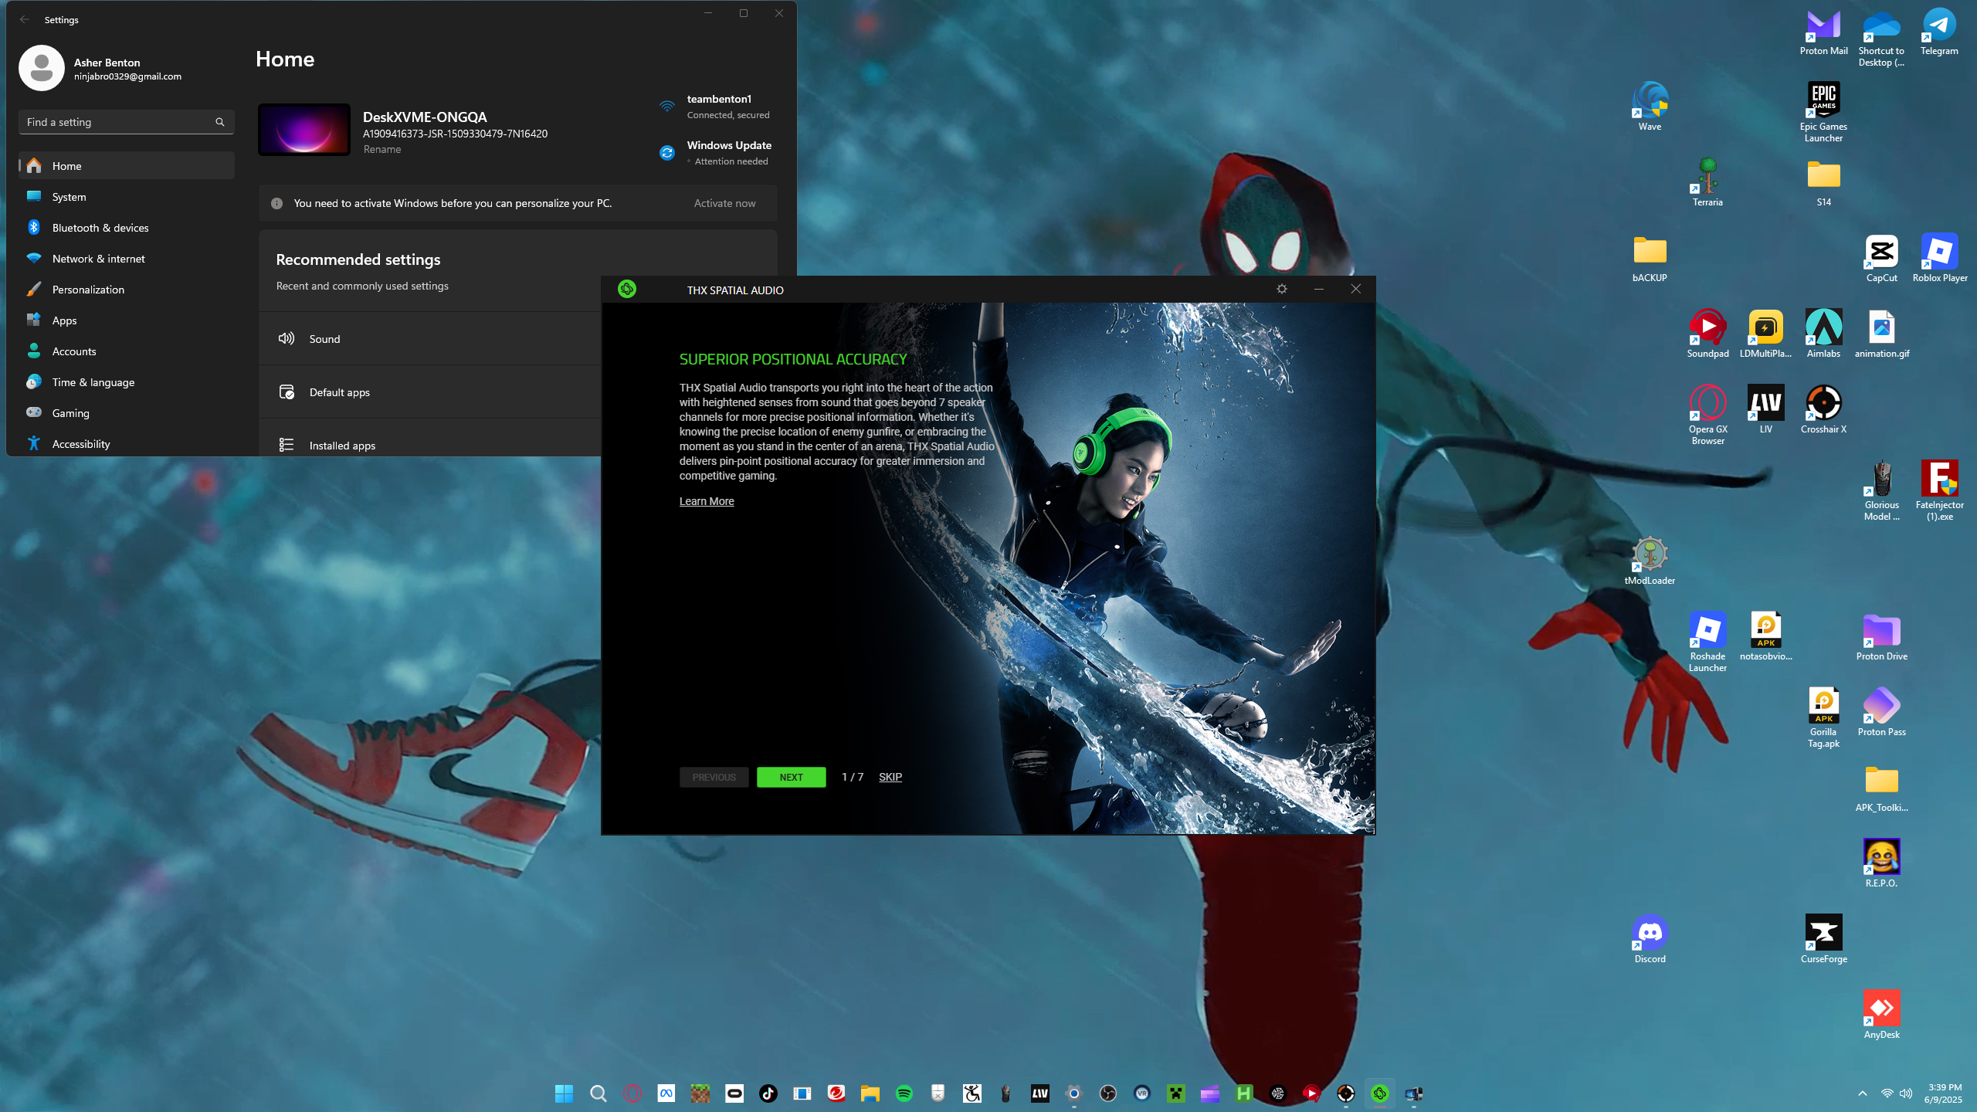This screenshot has width=1977, height=1112.
Task: Click Activate now for Windows
Action: pyautogui.click(x=724, y=203)
